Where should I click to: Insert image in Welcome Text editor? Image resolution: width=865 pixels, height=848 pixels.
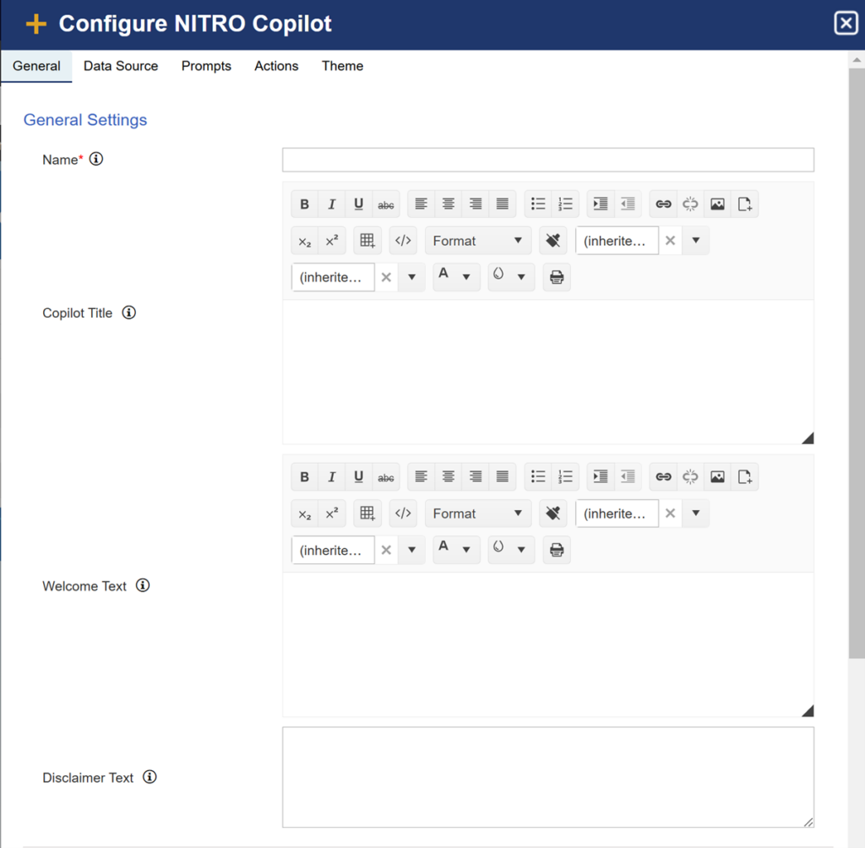(x=717, y=476)
